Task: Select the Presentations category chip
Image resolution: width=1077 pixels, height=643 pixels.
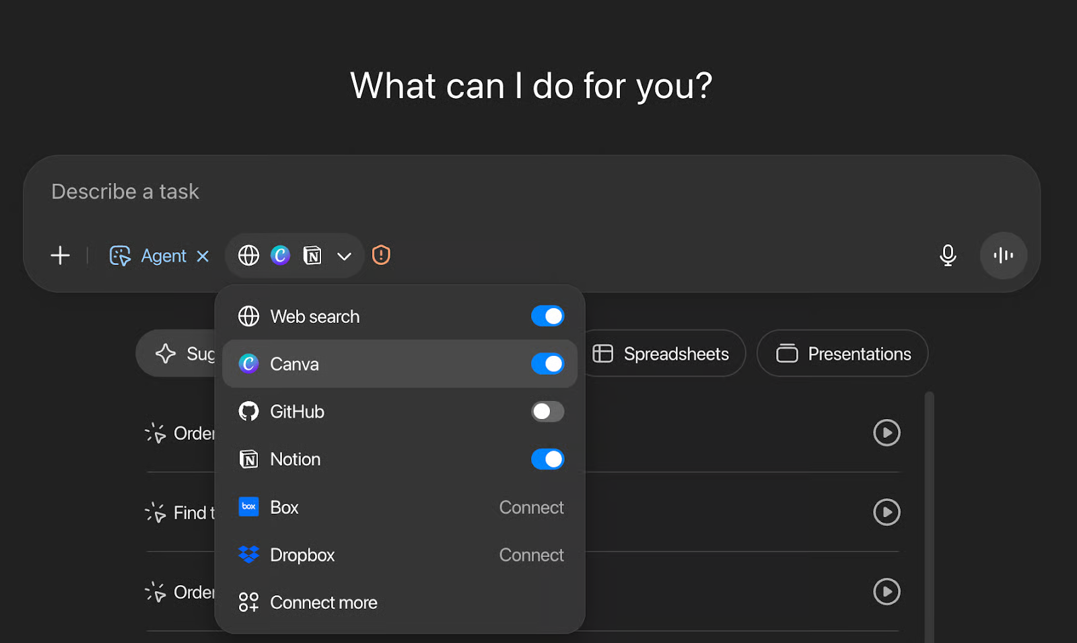Action: coord(843,354)
